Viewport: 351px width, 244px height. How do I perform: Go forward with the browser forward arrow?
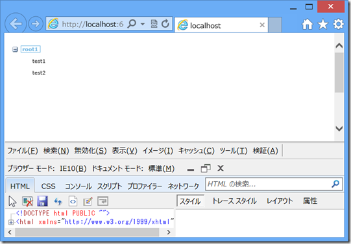click(x=36, y=24)
